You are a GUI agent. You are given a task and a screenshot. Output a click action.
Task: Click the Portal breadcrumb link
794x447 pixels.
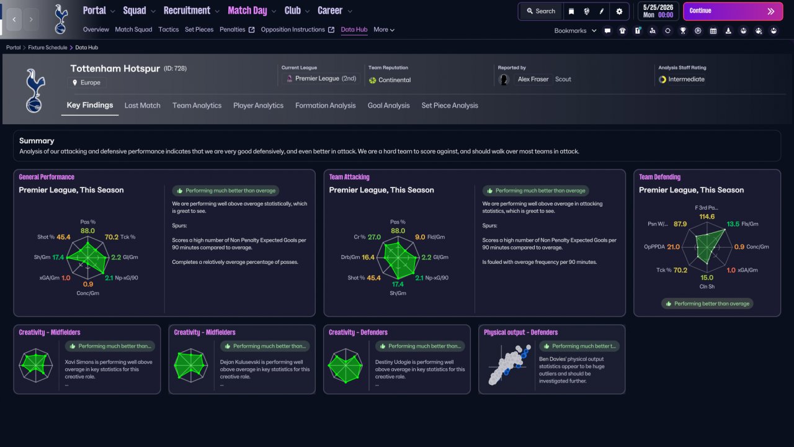tap(13, 47)
